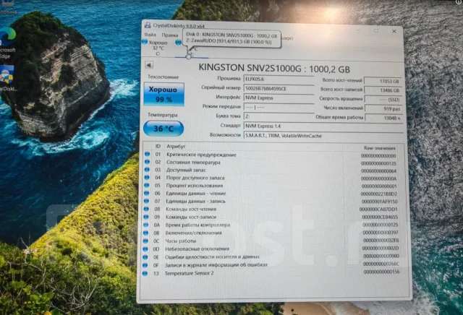Viewport: 463px width, 315px height.
Task: Select the Единицы данных - чтение row
Action: (x=272, y=194)
